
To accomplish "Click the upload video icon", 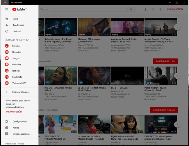I will pos(145,9).
